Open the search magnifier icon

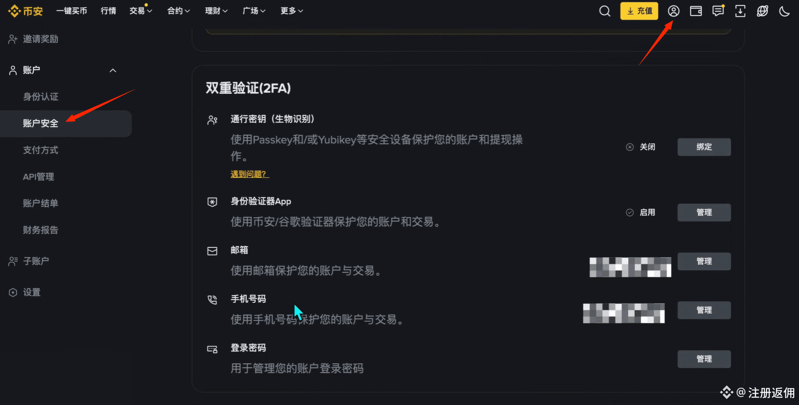(605, 10)
